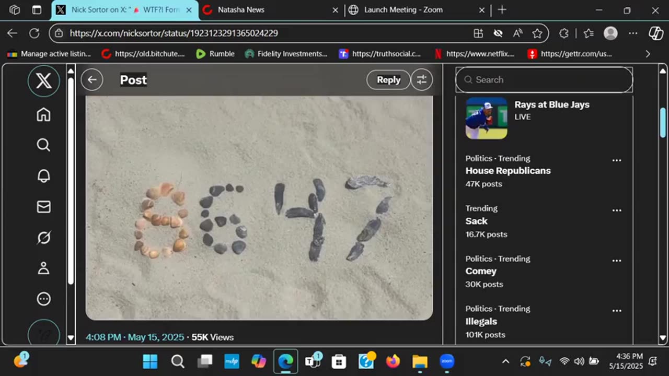Open reply sorting filter icon

pos(421,80)
